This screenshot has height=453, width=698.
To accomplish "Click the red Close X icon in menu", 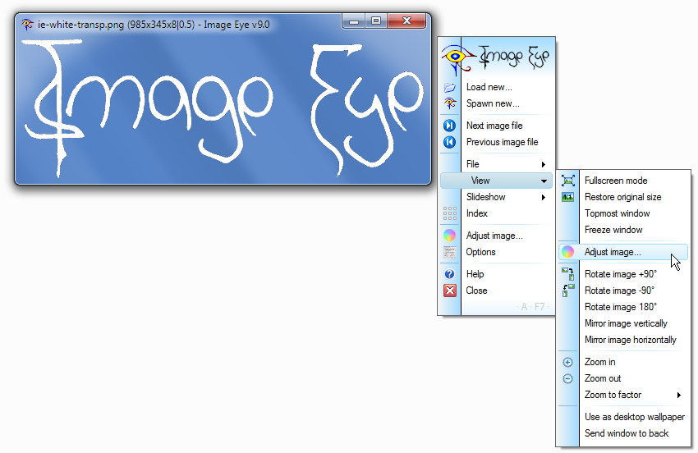I will point(450,291).
